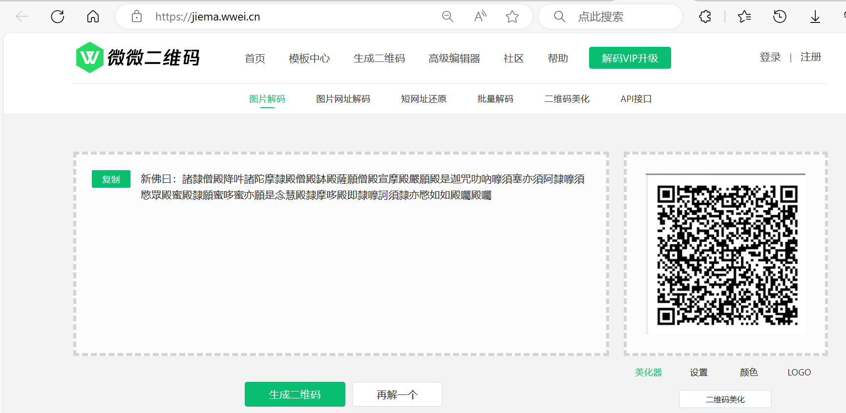Open the 高级编辑器 menu item
The height and width of the screenshot is (413, 846).
[454, 59]
